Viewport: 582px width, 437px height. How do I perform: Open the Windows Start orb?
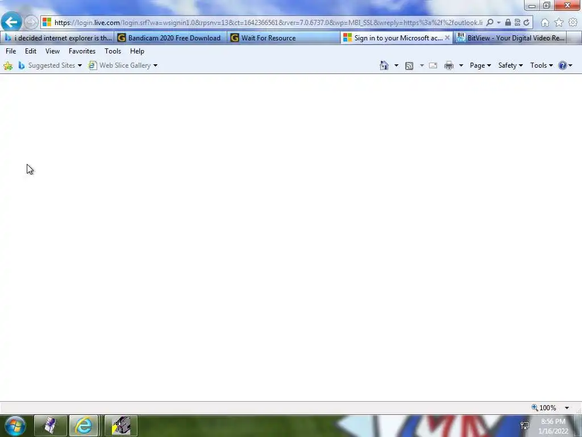click(x=15, y=426)
